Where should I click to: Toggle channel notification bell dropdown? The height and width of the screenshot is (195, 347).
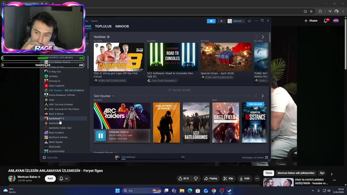(64, 178)
